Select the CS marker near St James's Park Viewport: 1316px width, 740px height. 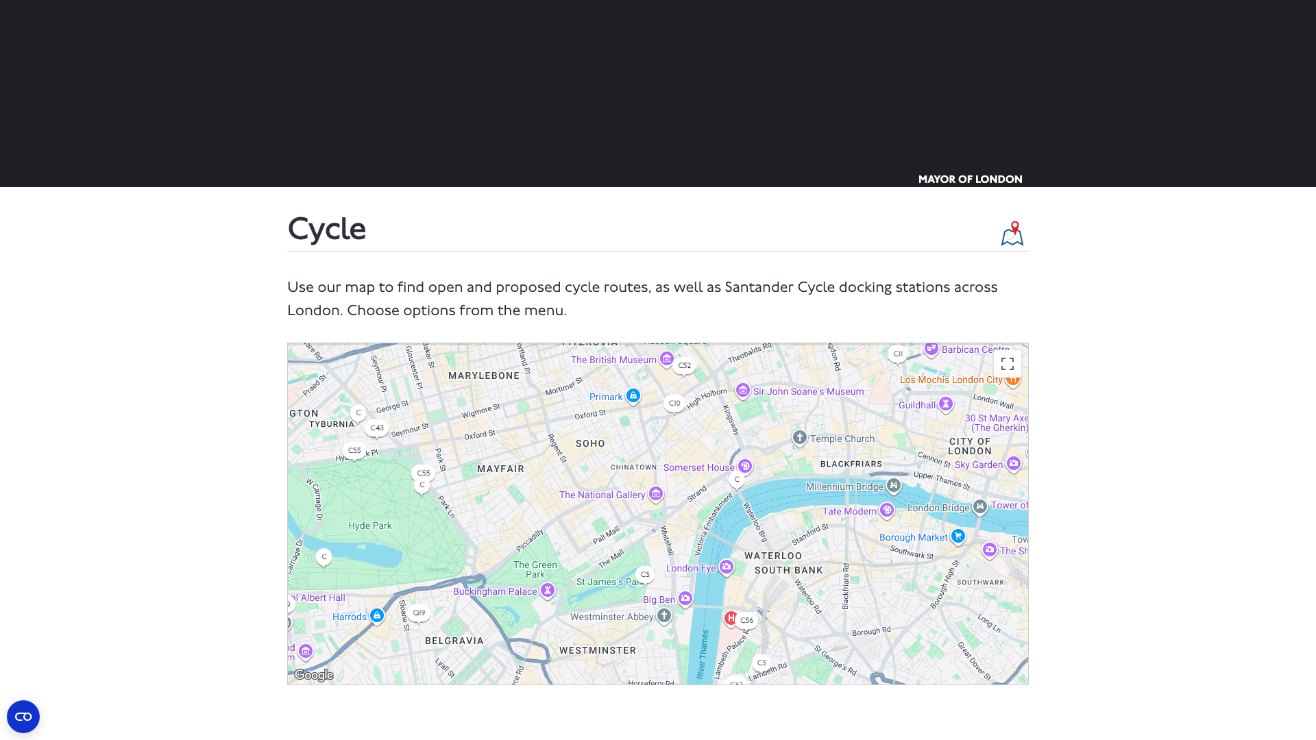[644, 575]
